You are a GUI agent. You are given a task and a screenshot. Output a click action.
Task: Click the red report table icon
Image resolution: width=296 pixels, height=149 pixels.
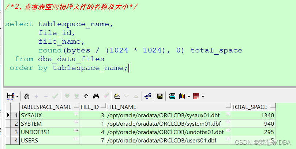pos(196,96)
